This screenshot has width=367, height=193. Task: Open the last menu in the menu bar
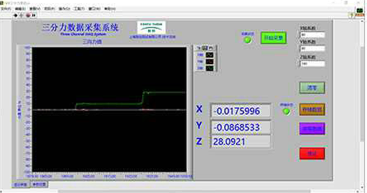(x=109, y=9)
